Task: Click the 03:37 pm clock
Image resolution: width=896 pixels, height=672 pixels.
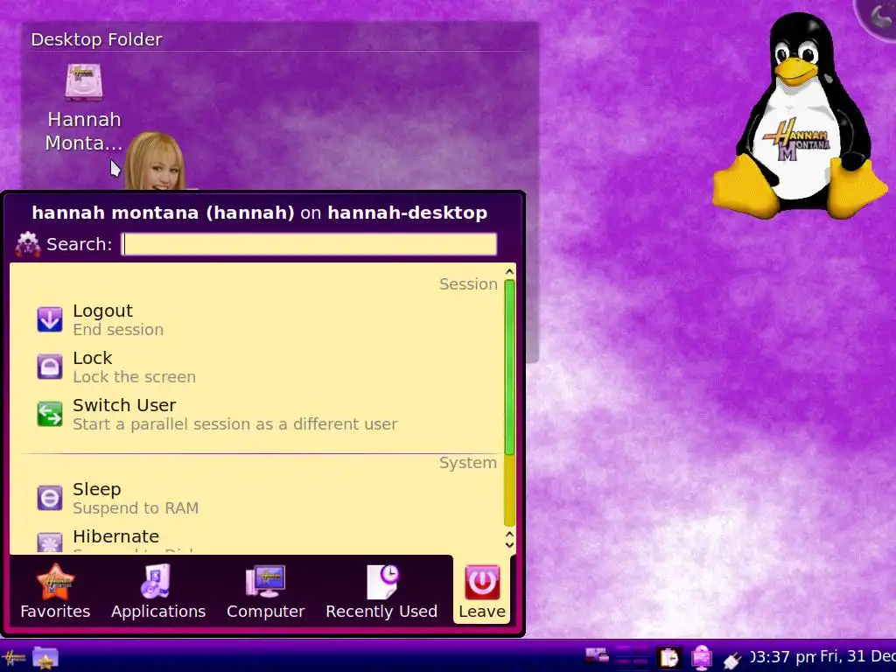Action: click(x=783, y=657)
